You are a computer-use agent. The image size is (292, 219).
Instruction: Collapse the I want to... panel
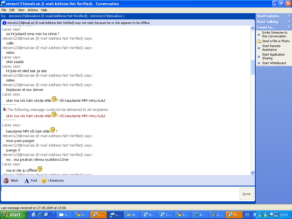click(x=289, y=27)
